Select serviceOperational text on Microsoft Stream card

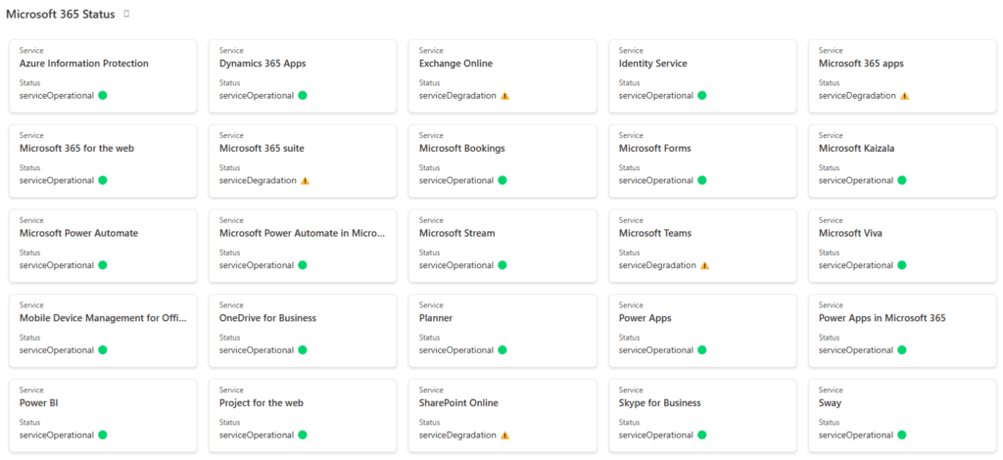pyautogui.click(x=456, y=265)
